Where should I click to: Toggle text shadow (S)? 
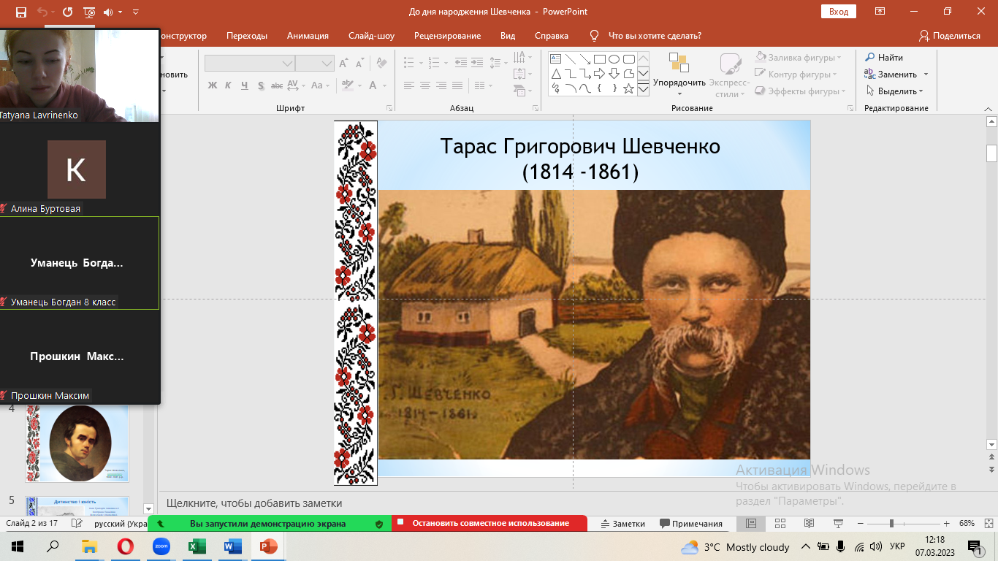(x=260, y=85)
